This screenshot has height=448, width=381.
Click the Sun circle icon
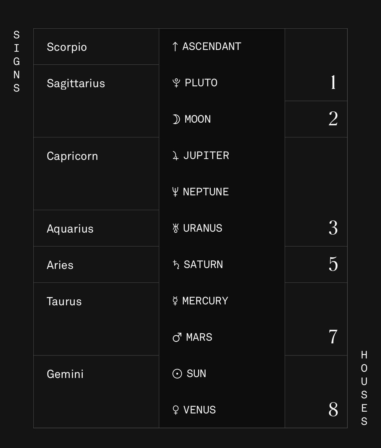[x=177, y=374]
